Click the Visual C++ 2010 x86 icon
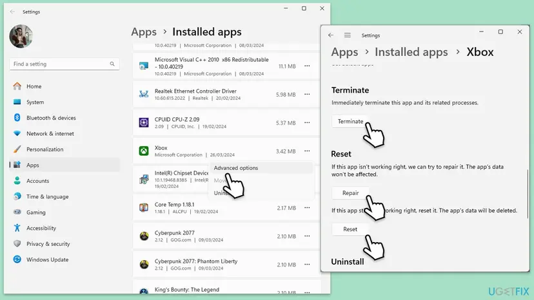 [x=144, y=66]
